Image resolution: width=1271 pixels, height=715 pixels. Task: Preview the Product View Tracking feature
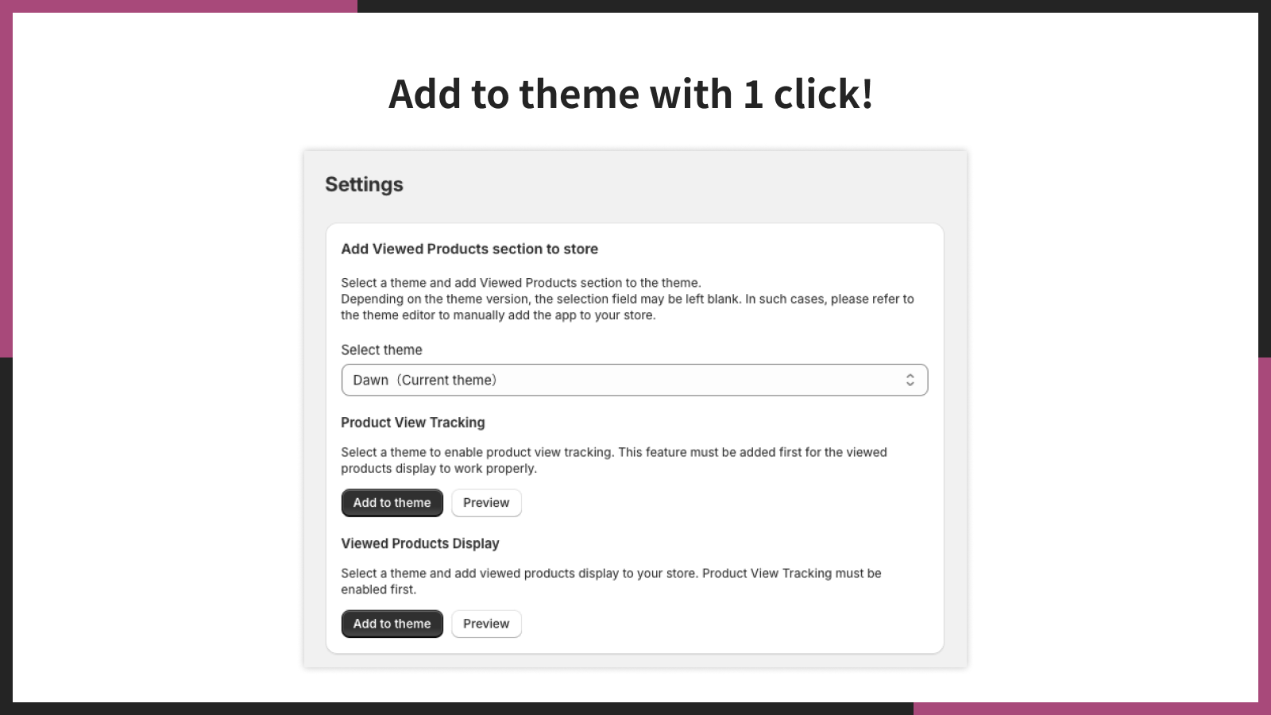(x=486, y=502)
